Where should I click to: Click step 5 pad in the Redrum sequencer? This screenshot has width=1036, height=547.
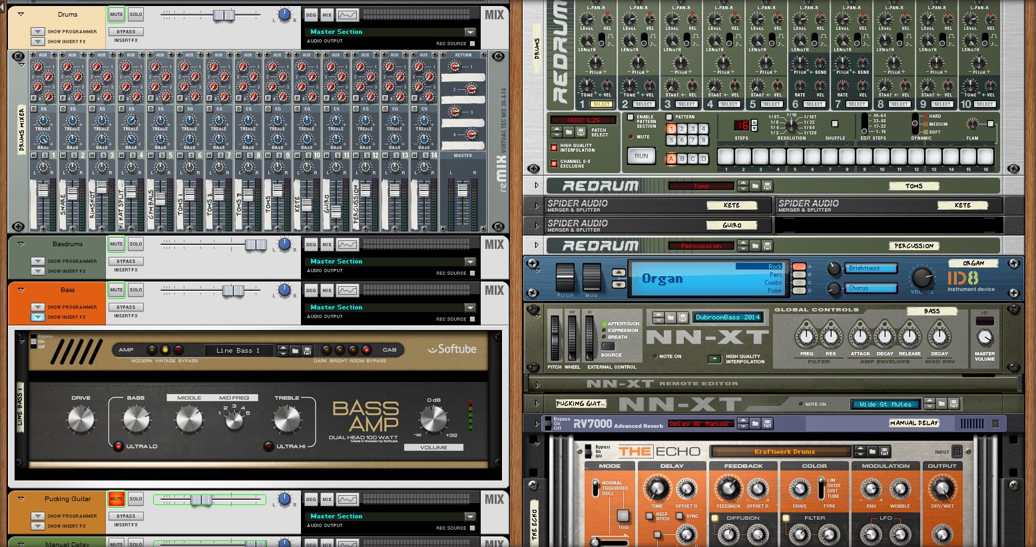coord(795,157)
